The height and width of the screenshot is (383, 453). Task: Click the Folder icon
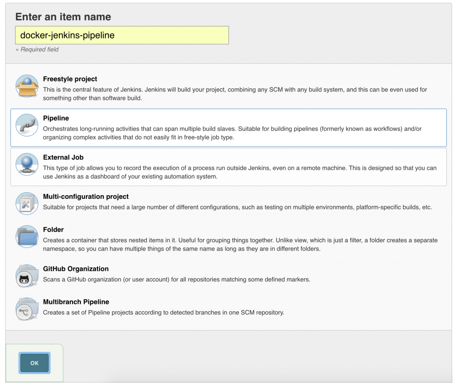click(27, 236)
